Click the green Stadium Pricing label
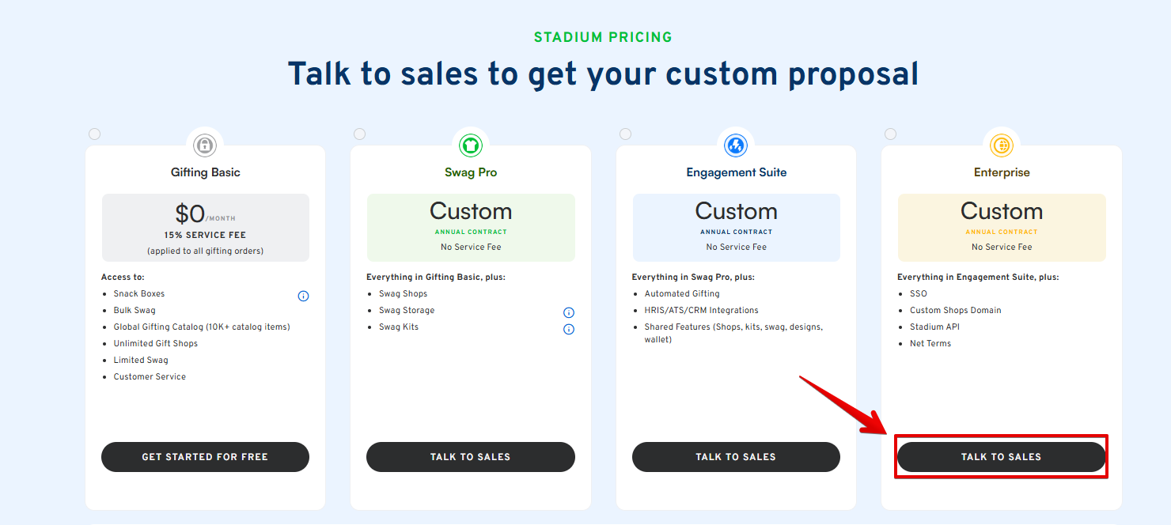Viewport: 1171px width, 525px height. [x=603, y=37]
